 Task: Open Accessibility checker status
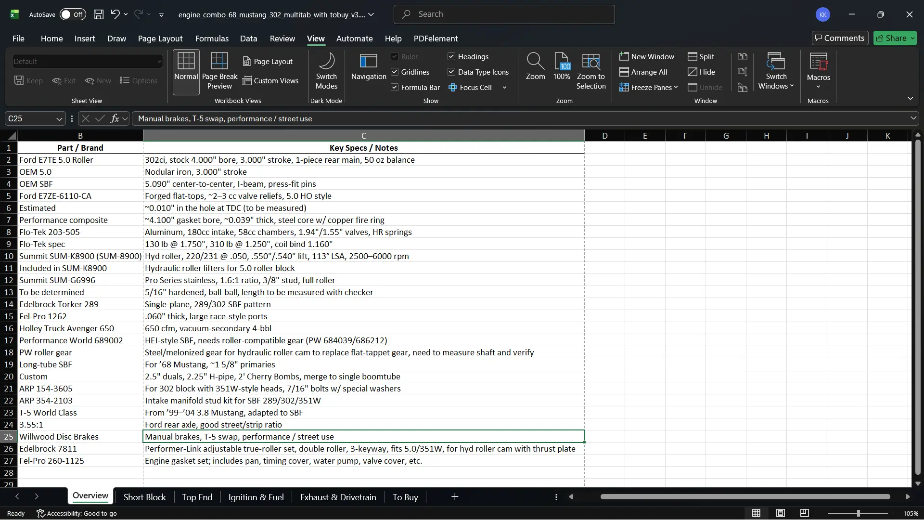point(77,514)
